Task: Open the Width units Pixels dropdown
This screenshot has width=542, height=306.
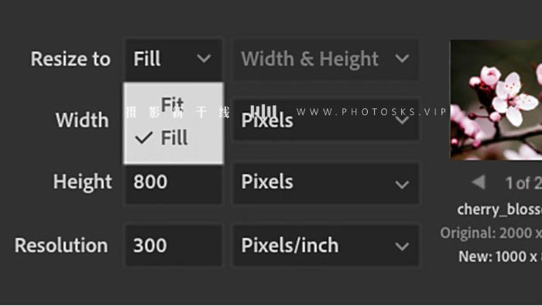Action: [x=326, y=120]
